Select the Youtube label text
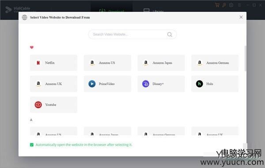The image size is (265, 168). [x=51, y=105]
